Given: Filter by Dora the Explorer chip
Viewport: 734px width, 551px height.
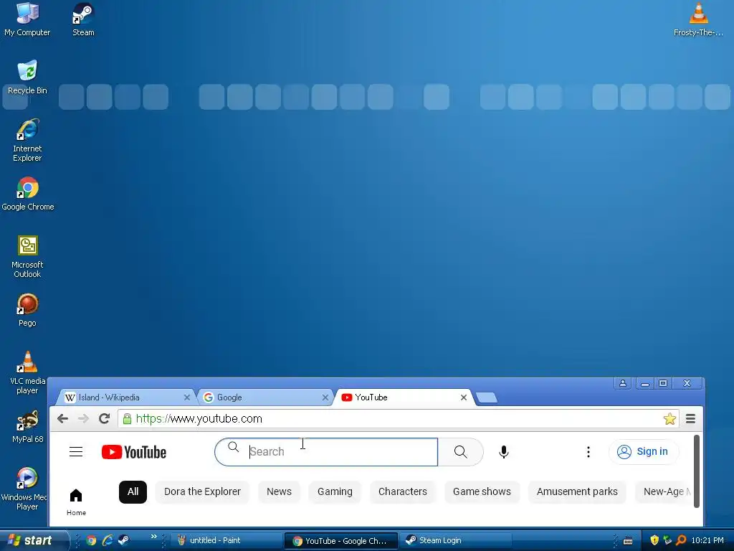Looking at the screenshot, I should (x=202, y=491).
